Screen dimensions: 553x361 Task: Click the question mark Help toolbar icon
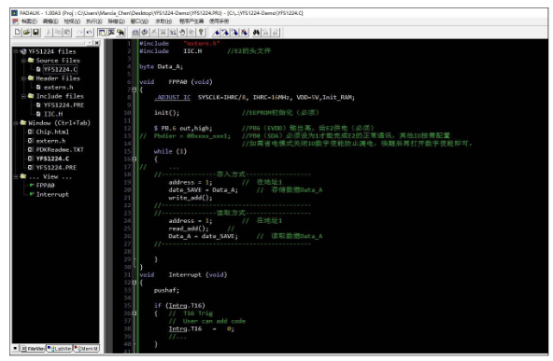[201, 33]
